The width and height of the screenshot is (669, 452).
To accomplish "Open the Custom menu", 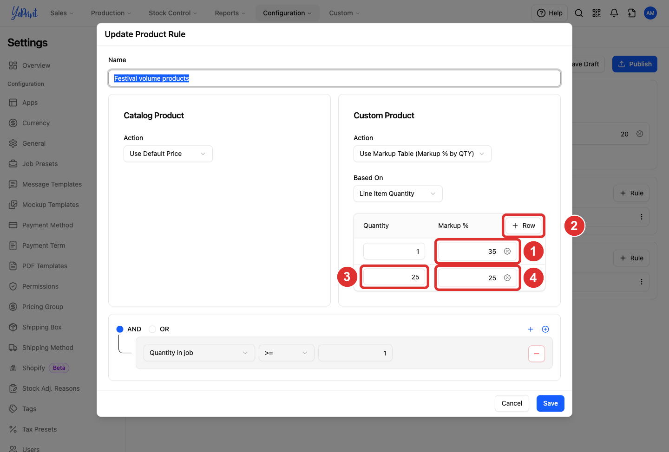I will coord(344,13).
